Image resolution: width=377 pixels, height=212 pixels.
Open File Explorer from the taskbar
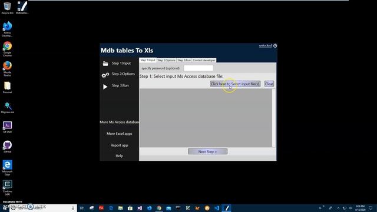120,208
